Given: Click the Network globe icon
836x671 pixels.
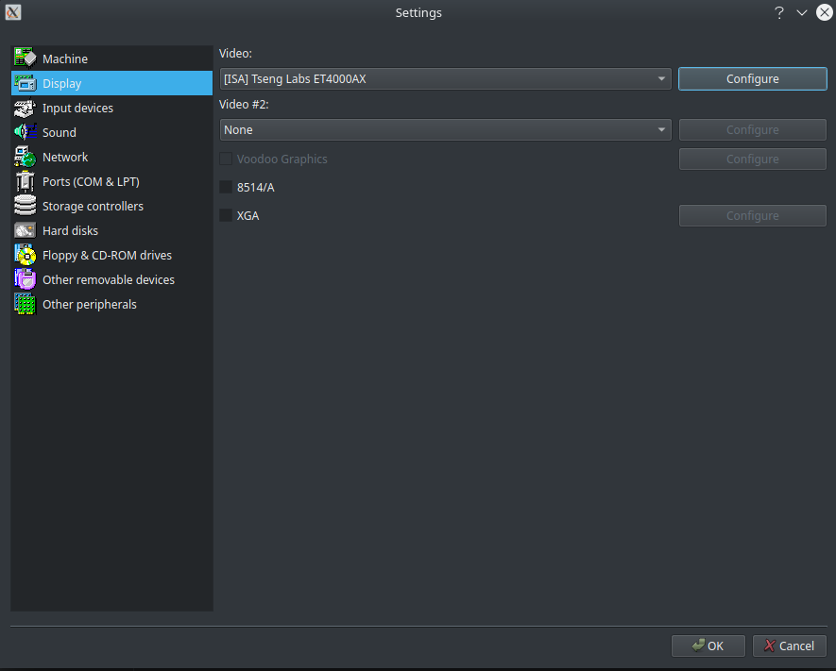Looking at the screenshot, I should click(x=26, y=157).
